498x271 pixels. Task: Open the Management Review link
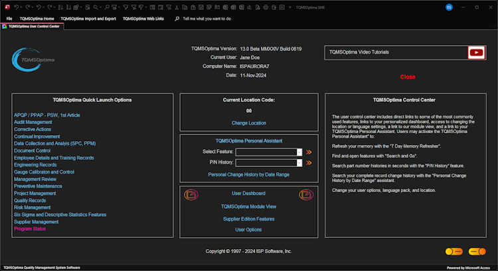click(35, 179)
